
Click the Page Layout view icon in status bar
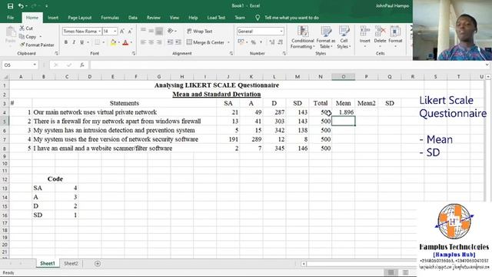coord(405,272)
